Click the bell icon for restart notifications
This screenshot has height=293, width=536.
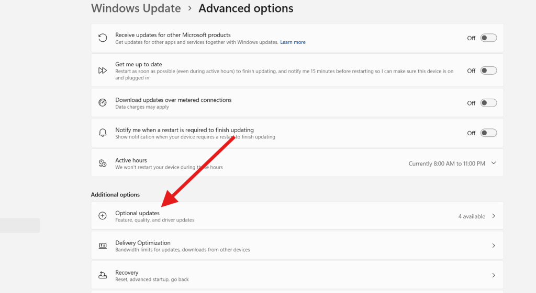(103, 133)
